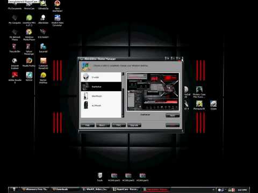This screenshot has height=193, width=258.
Task: Open the HC200.part3 archive icon
Action: tap(142, 177)
